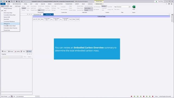Close the Properties panel
The image size is (174, 98).
(x=31, y=54)
